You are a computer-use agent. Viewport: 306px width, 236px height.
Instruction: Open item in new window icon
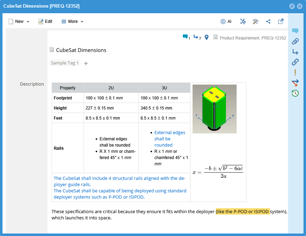click(x=281, y=21)
